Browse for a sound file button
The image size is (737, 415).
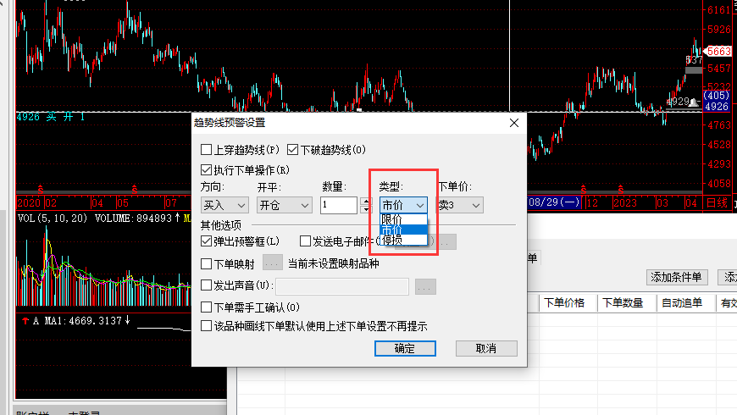425,286
